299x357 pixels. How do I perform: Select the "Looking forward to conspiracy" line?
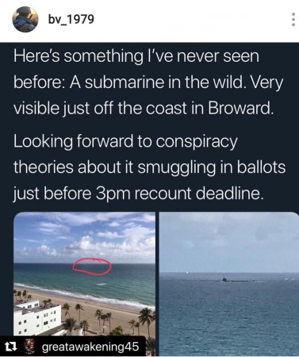(125, 142)
